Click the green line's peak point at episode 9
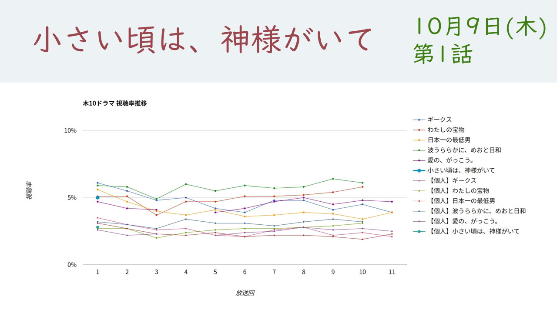This screenshot has height=313, width=557. [333, 179]
